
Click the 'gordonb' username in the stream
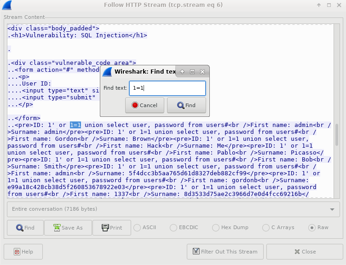click(x=244, y=180)
